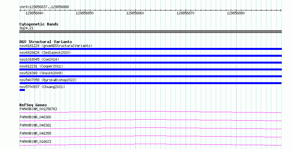Click the right arrow of the coordinate ruler

[281, 10]
